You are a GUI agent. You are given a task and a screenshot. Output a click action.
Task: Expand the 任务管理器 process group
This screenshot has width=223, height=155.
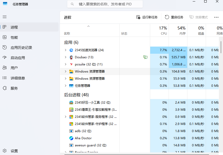65,86
